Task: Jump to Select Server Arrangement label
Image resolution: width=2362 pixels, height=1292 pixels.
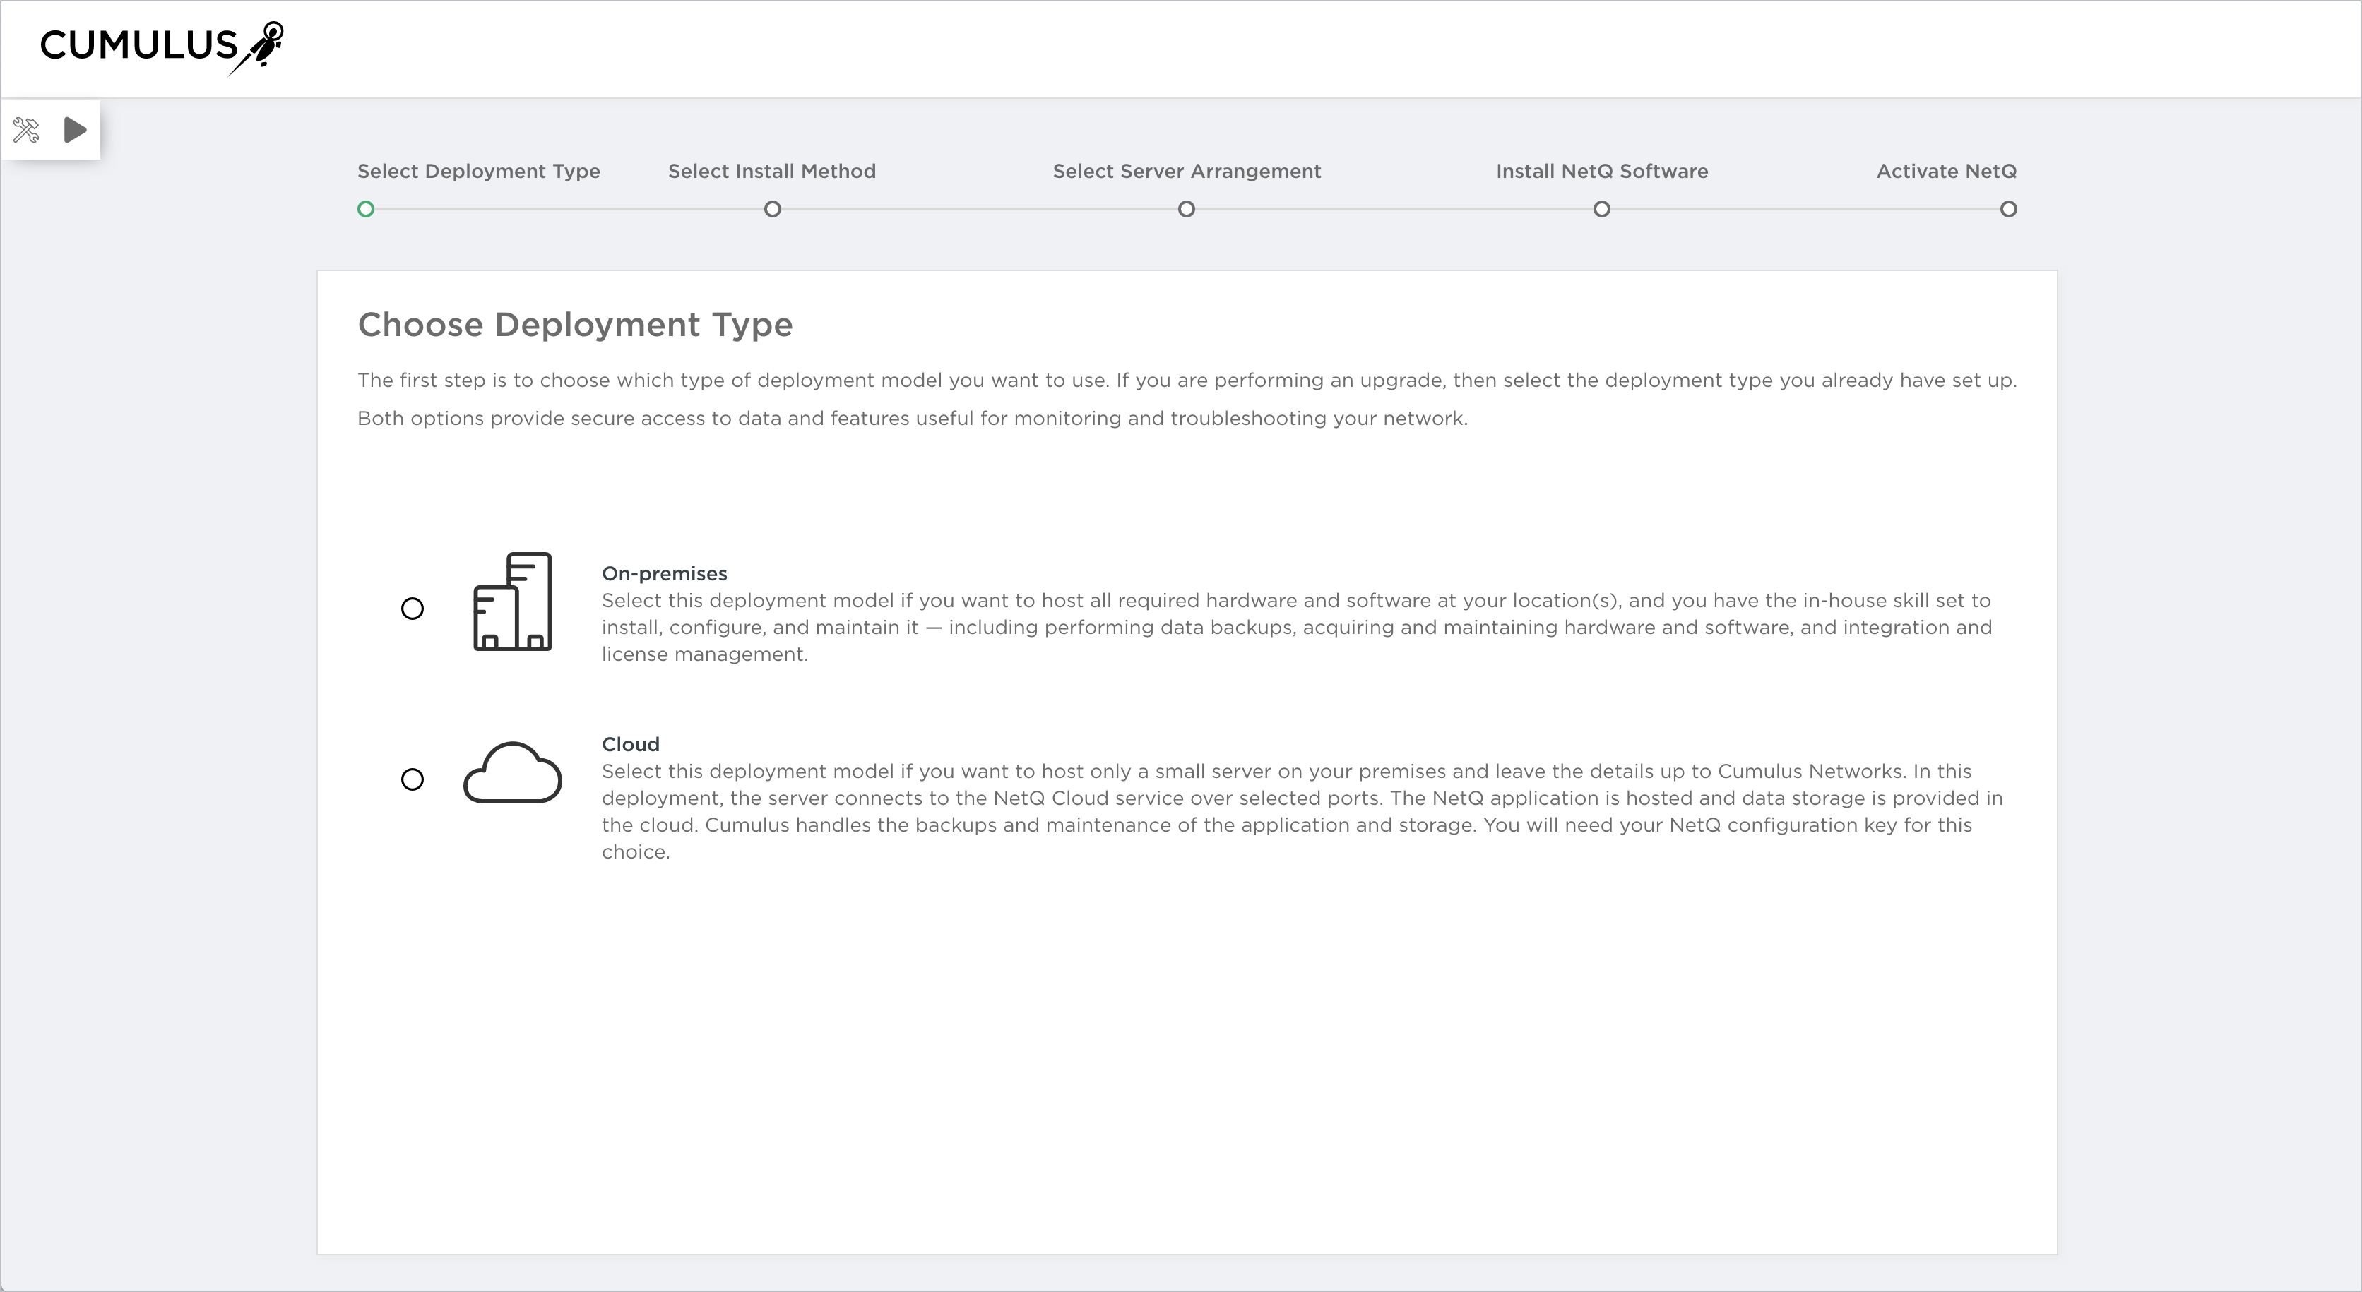Action: (x=1187, y=172)
